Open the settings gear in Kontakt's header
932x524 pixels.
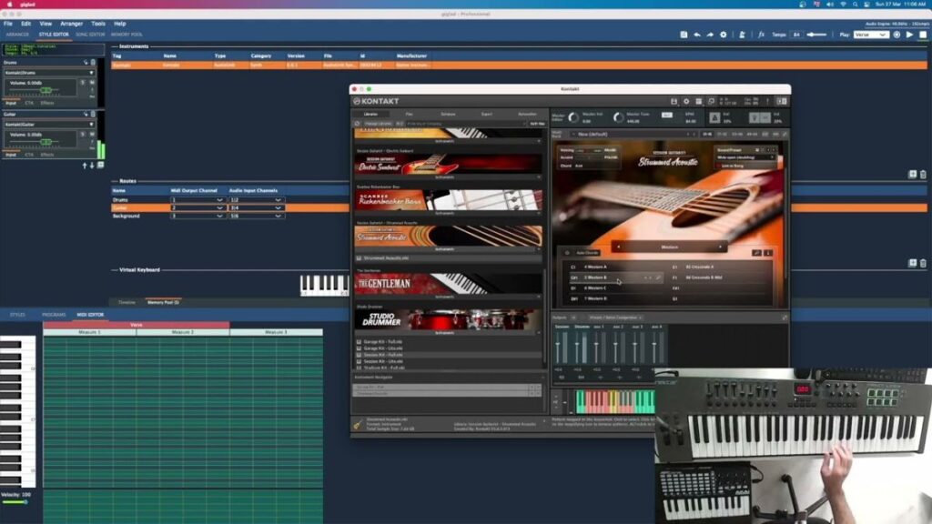pos(684,101)
